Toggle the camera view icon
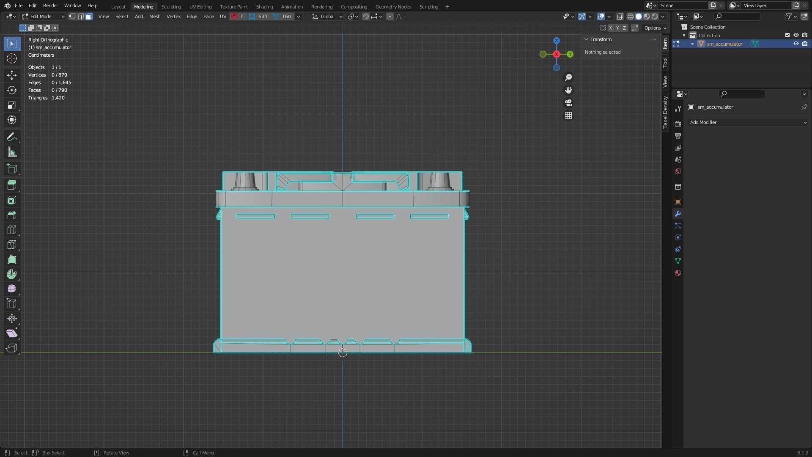 point(568,103)
